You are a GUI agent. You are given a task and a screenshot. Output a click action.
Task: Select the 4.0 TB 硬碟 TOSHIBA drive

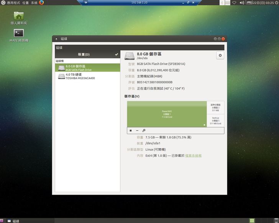click(x=87, y=76)
